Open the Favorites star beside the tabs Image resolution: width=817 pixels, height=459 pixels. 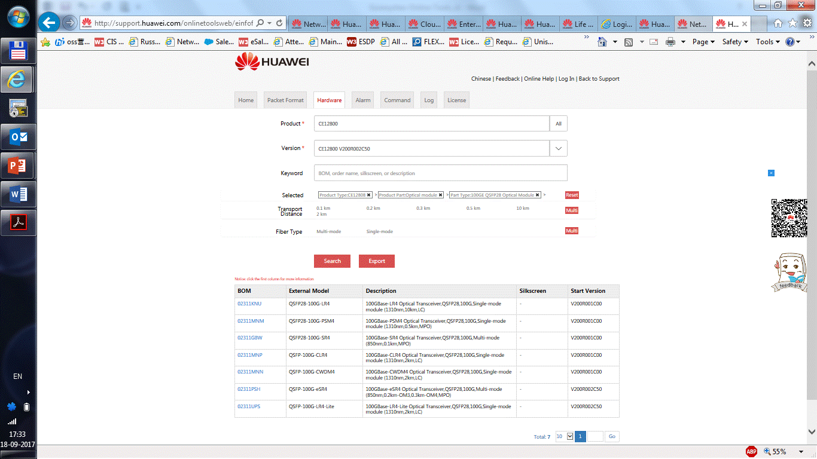(x=792, y=23)
